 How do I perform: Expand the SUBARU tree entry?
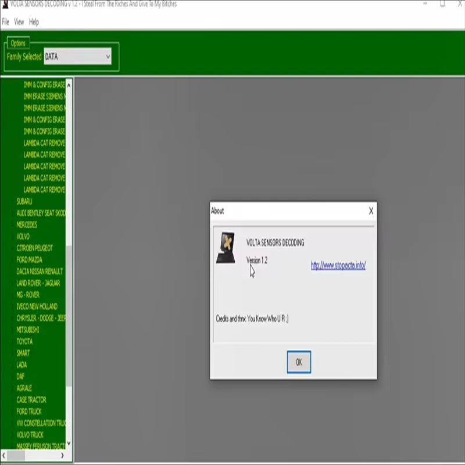(x=24, y=201)
